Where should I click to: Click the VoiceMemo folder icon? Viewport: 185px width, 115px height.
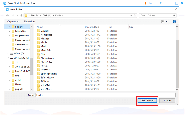pos(39,89)
